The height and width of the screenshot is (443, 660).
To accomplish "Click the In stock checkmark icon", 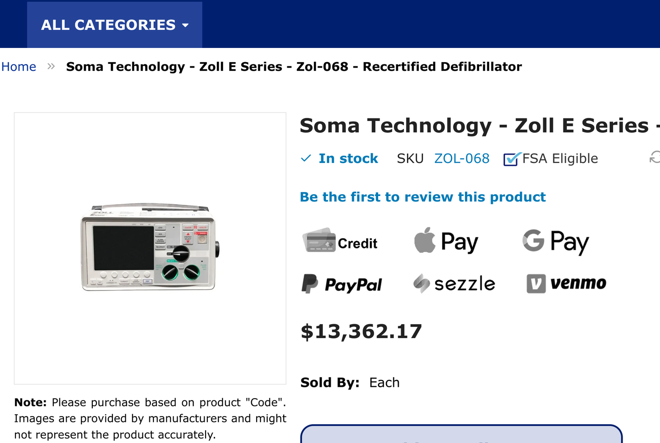I will tap(306, 158).
